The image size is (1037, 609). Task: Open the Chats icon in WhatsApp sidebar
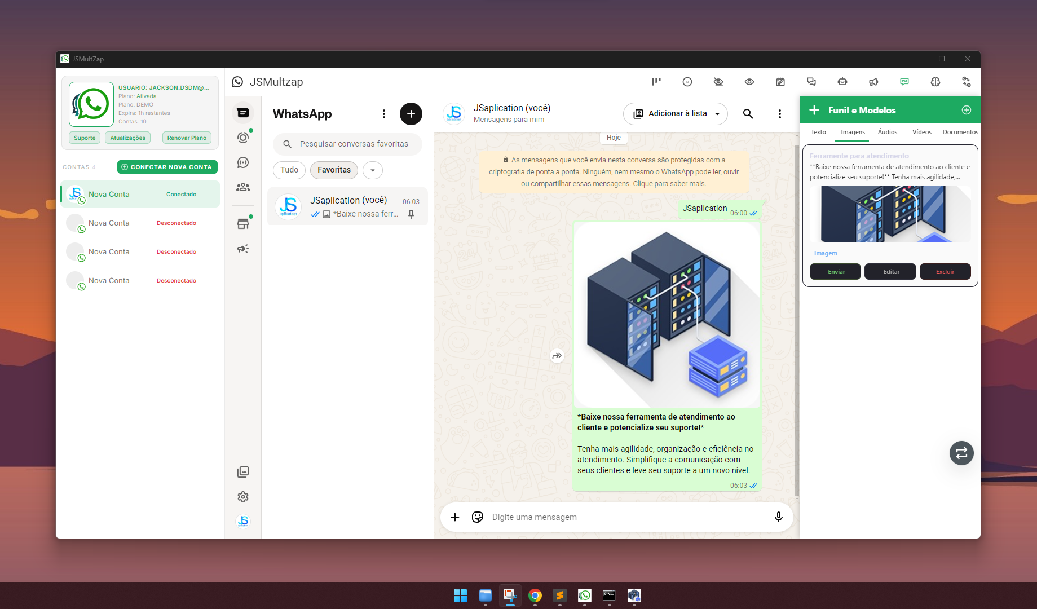click(243, 113)
